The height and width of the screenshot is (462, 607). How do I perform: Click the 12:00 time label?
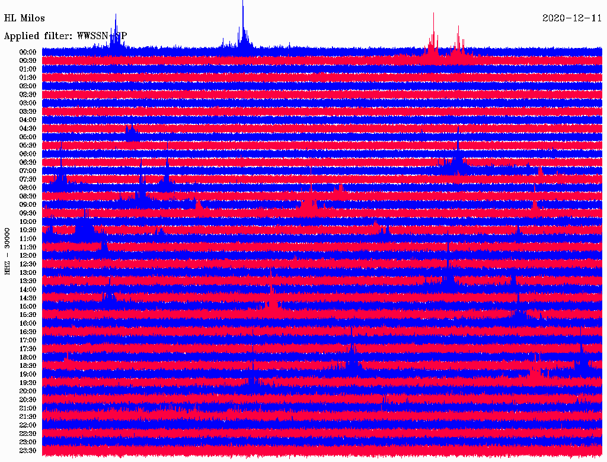coord(28,256)
